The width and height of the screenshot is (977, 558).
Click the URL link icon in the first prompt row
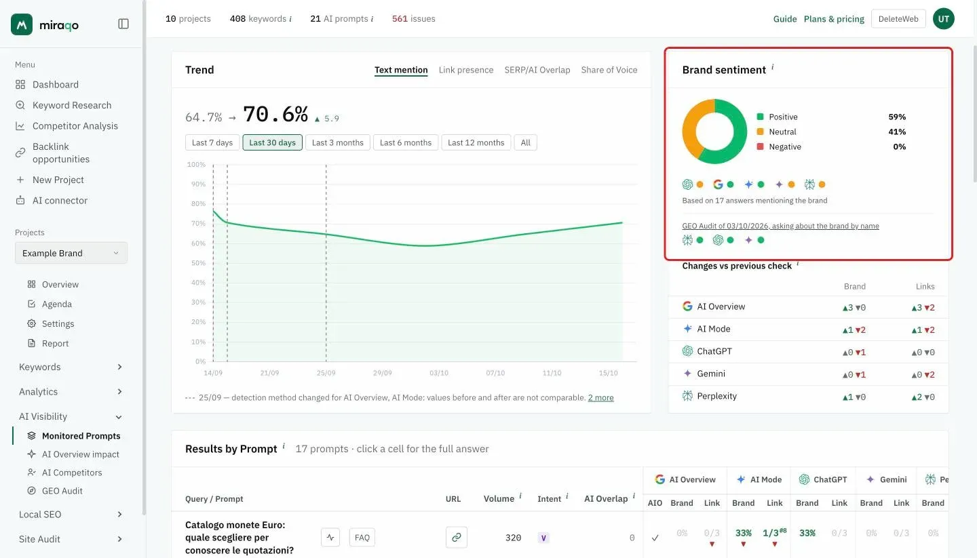pos(457,538)
